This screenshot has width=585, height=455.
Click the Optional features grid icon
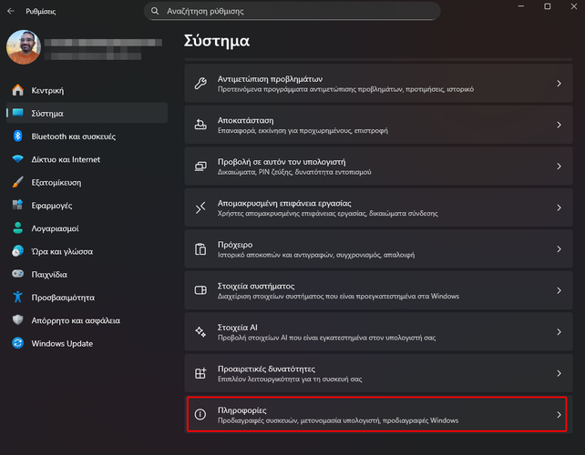coord(201,373)
